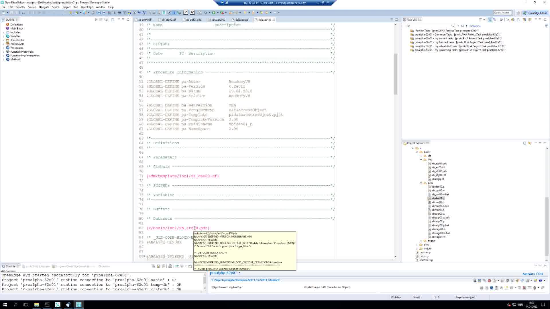The height and width of the screenshot is (309, 550).
Task: Switch to the xbjdao02.p editor tab
Action: [241, 20]
